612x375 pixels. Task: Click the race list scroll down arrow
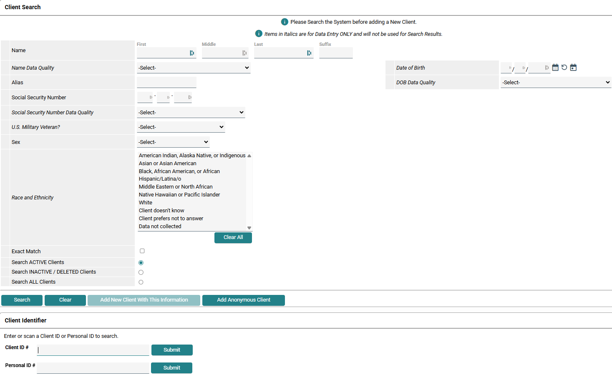click(x=249, y=228)
